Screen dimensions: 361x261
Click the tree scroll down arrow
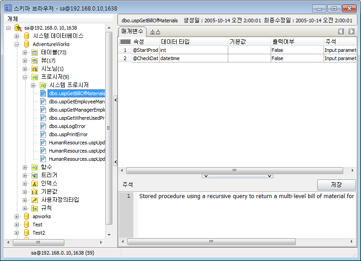click(x=109, y=235)
